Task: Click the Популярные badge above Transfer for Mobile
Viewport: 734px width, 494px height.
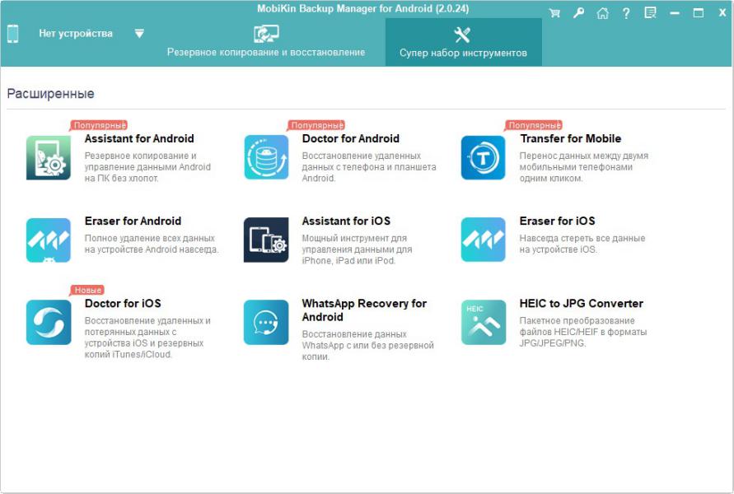Action: point(534,125)
